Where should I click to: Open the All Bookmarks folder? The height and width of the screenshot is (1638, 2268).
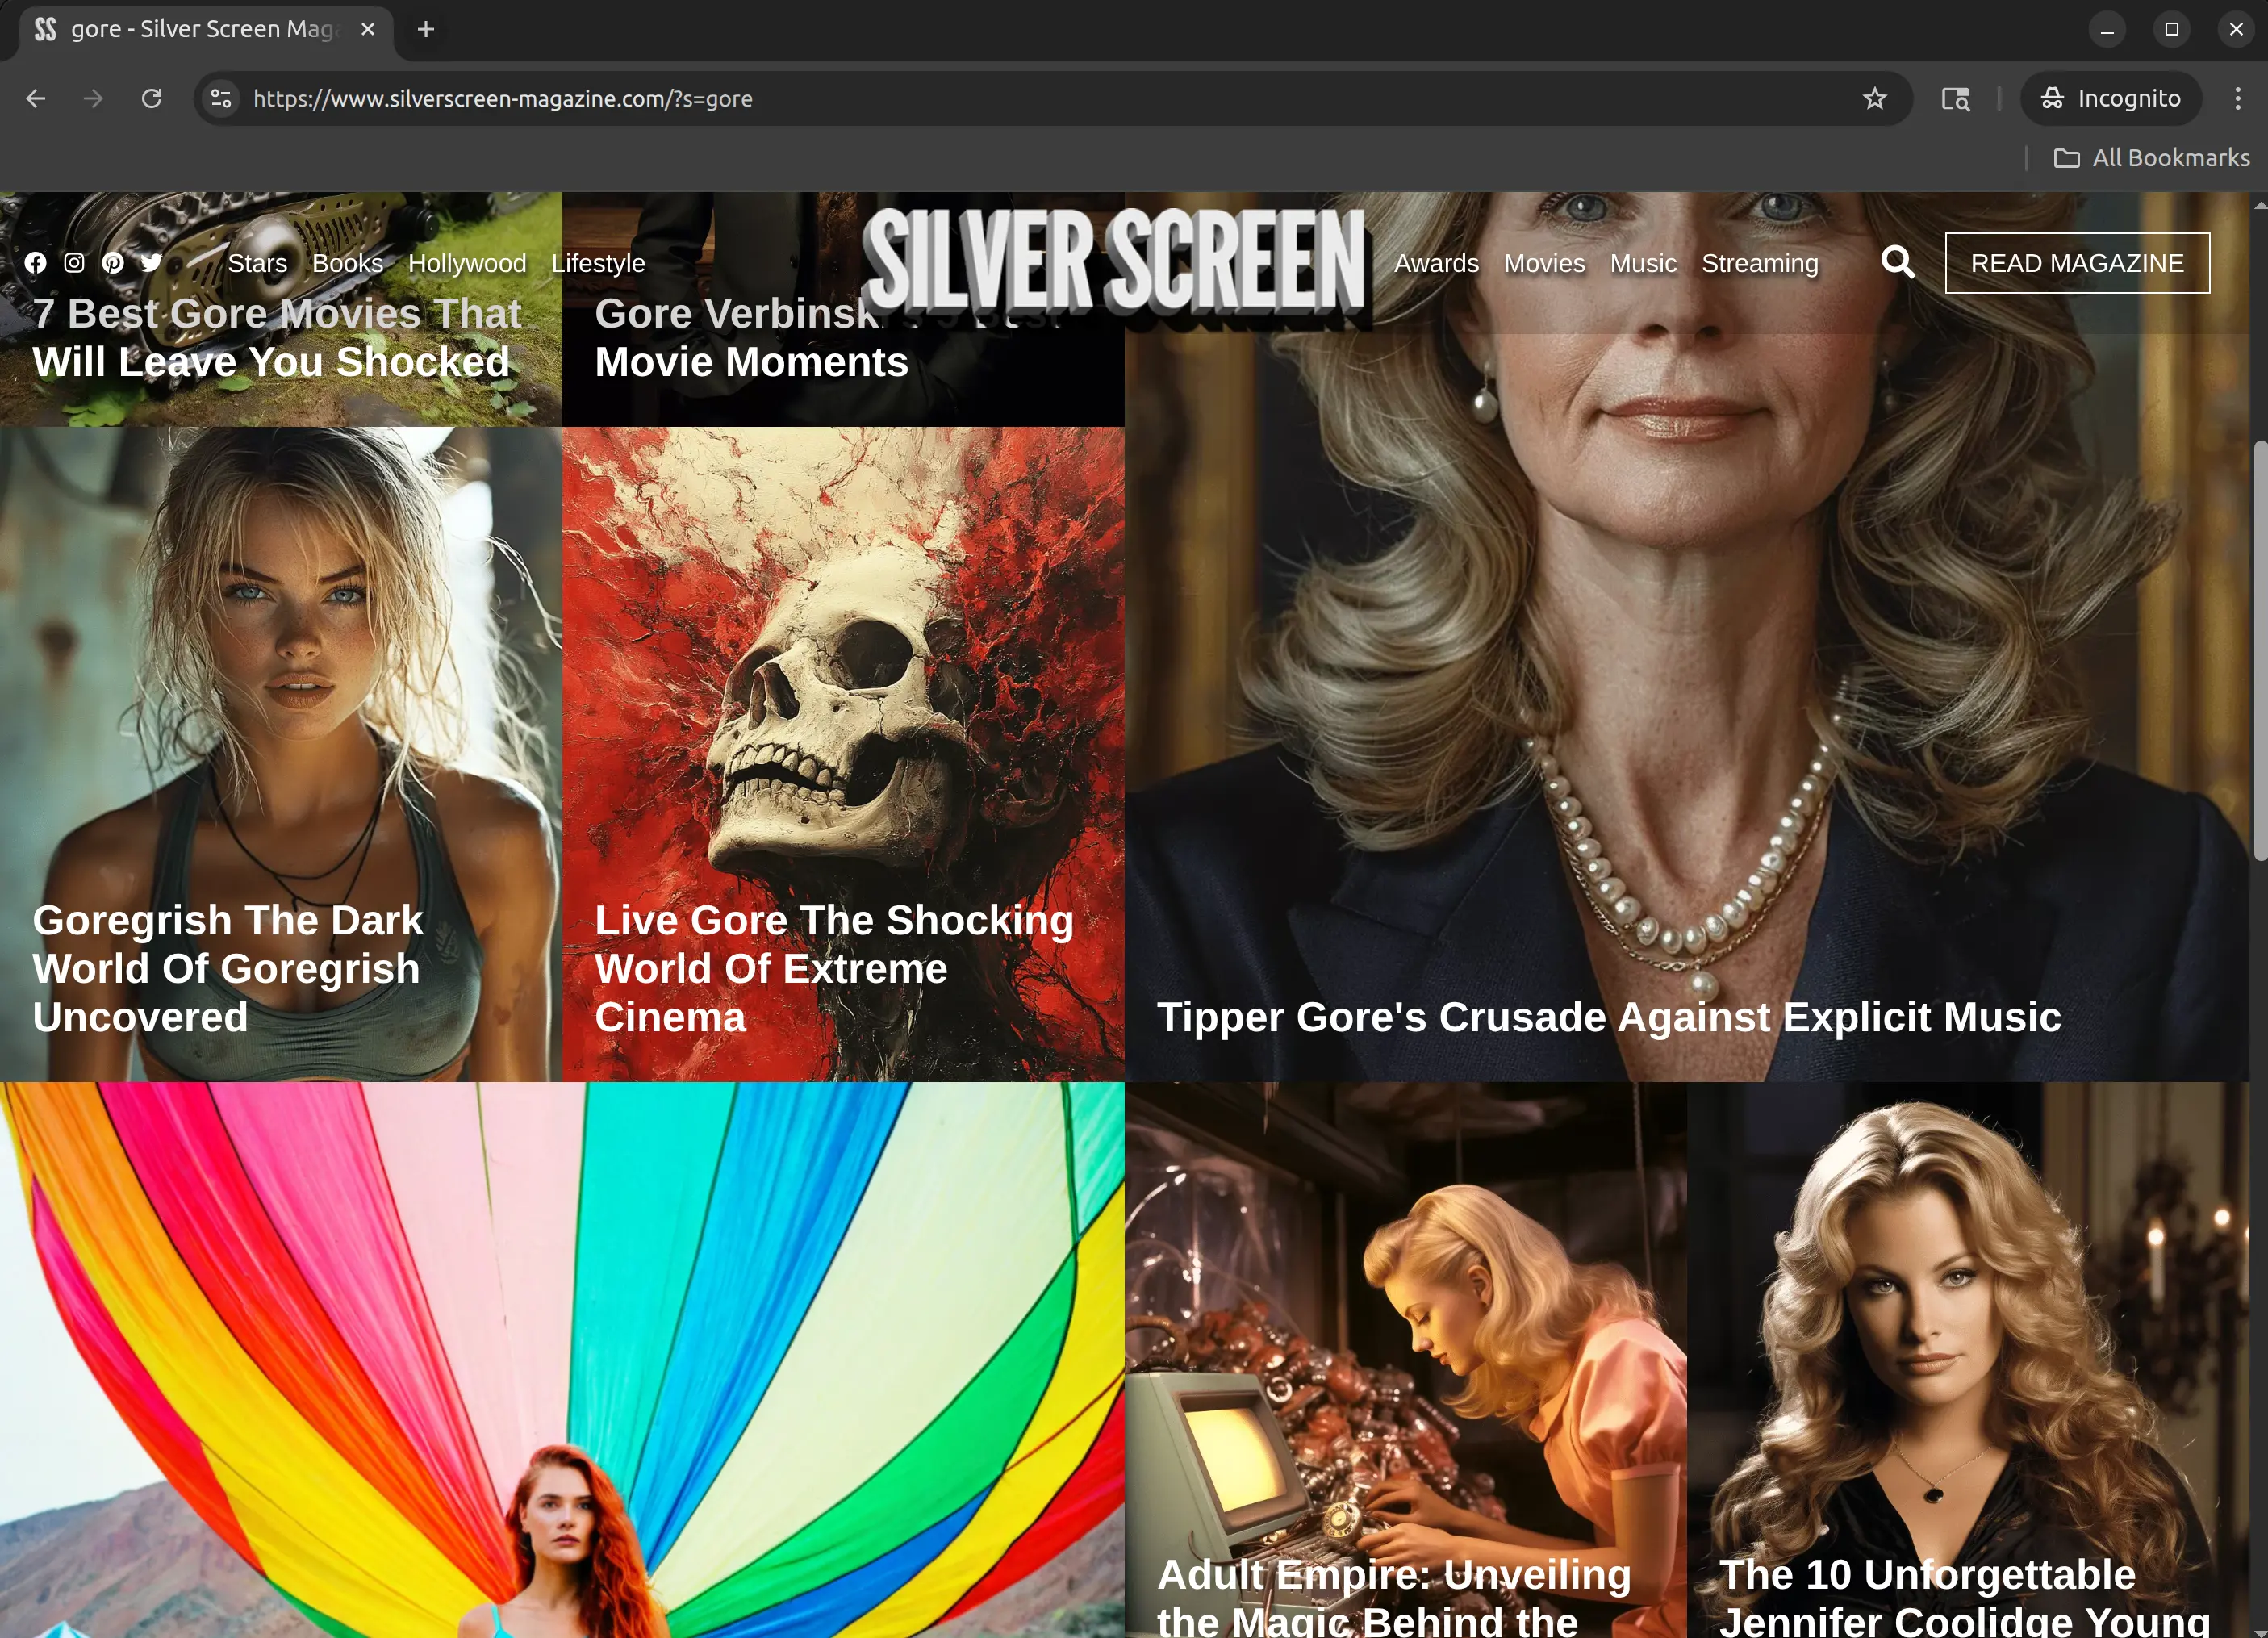pos(2151,158)
